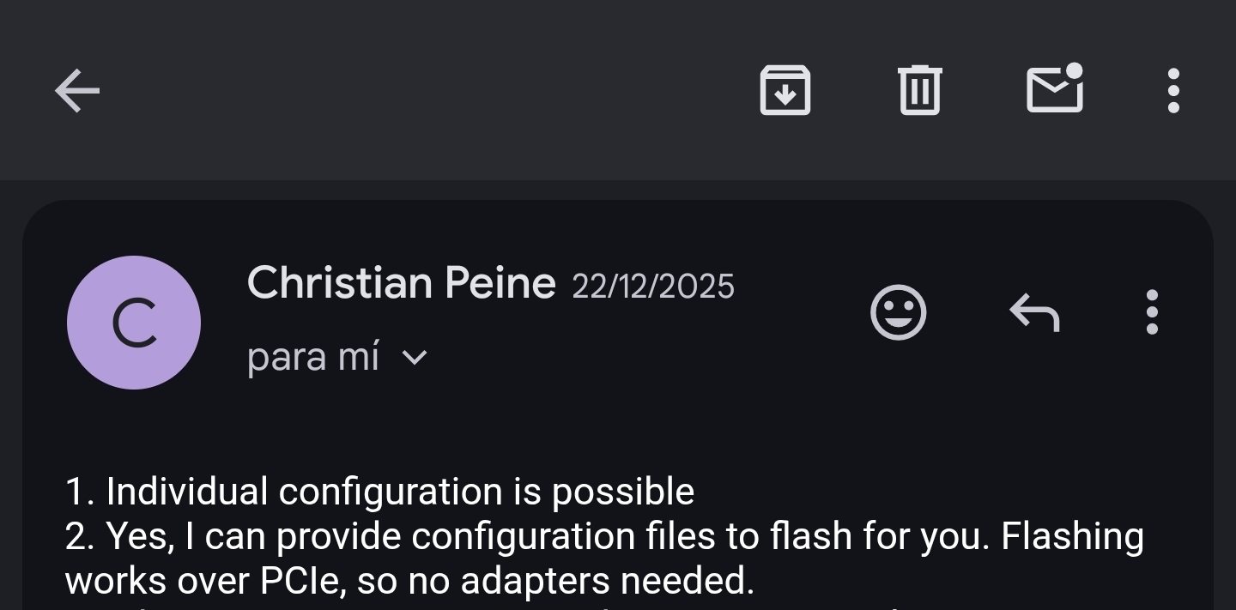Image resolution: width=1236 pixels, height=610 pixels.
Task: Add an emoji reaction to the message
Action: click(x=898, y=312)
